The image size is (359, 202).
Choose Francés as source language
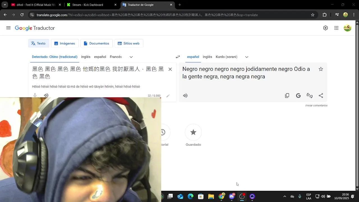tap(116, 57)
